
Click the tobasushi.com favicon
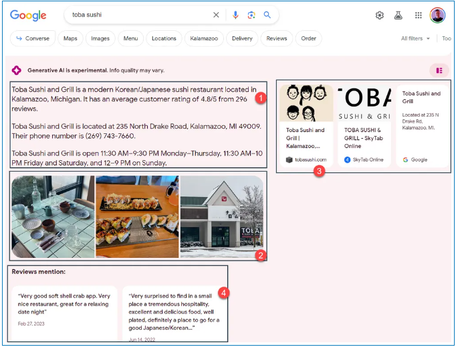(x=289, y=159)
